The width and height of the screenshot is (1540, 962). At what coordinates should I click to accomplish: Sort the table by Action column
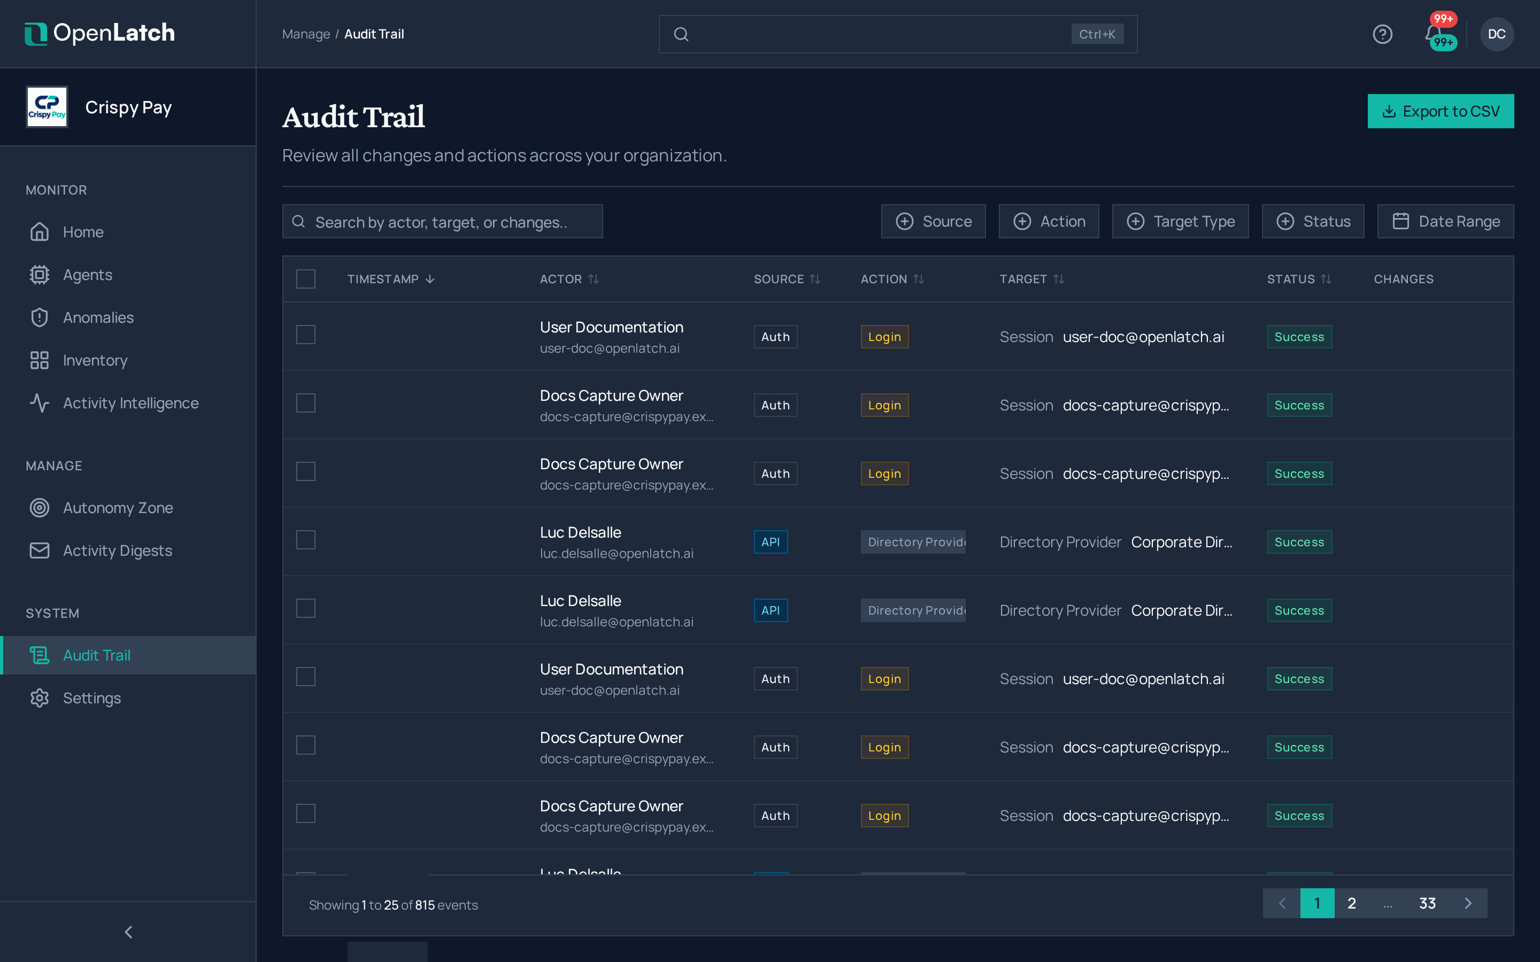pos(892,278)
